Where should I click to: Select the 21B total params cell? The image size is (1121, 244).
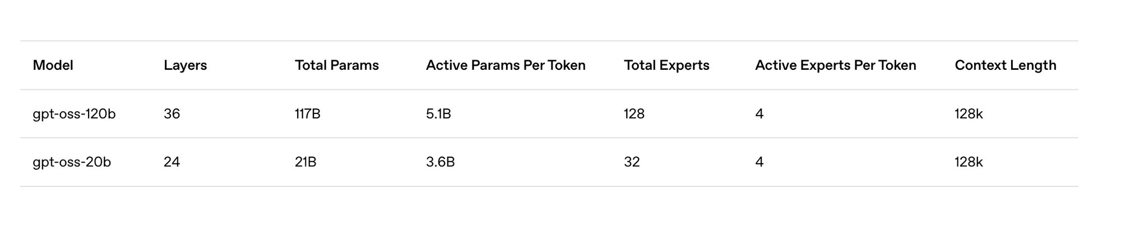click(x=305, y=162)
